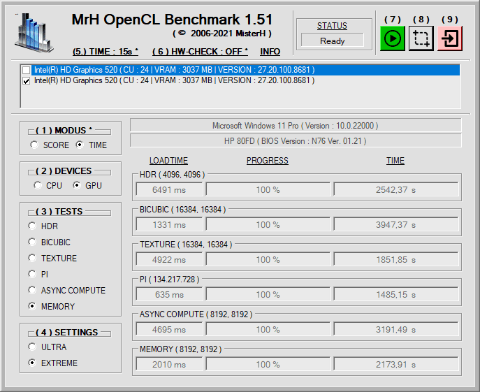Select the TIME modus option
This screenshot has width=480, height=392.
pyautogui.click(x=92, y=145)
